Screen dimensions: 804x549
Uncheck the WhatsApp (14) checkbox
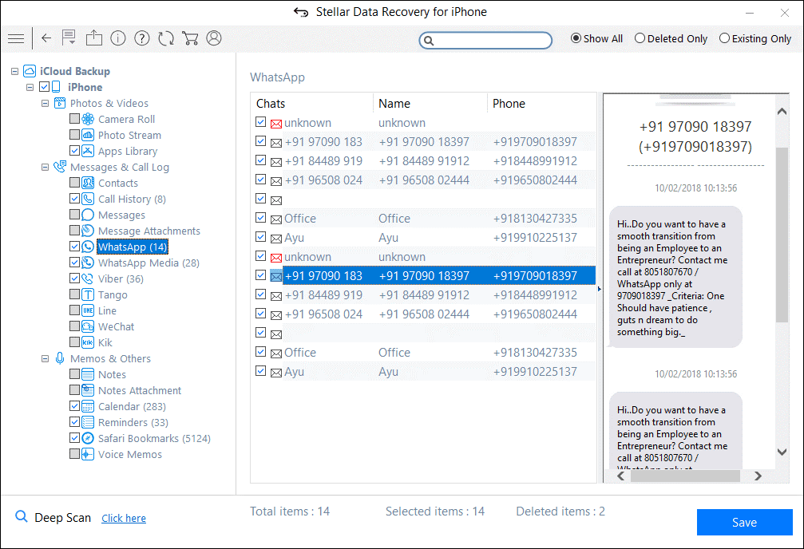(74, 246)
